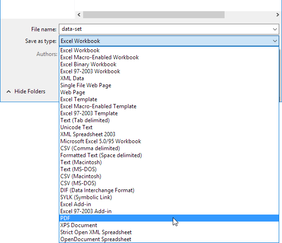
Task: Pick DIF (Data Interchange Format)
Action: [97, 190]
